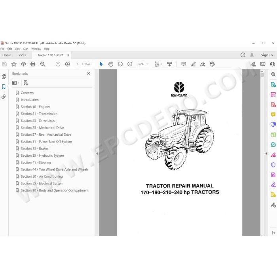277x277 pixels.
Task: Collapse the left navigation pane arrow
Action: [97, 154]
